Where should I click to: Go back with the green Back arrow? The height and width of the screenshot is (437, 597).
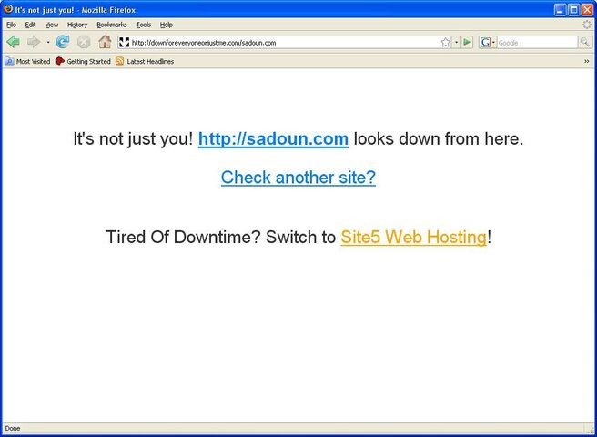coord(13,42)
